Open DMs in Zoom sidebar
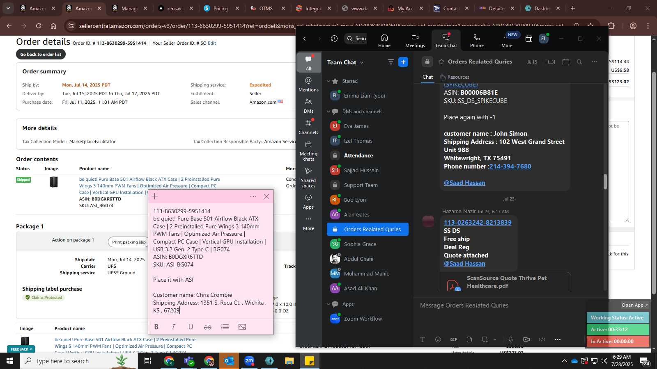Screen dimensions: 657x369 pyautogui.click(x=308, y=105)
